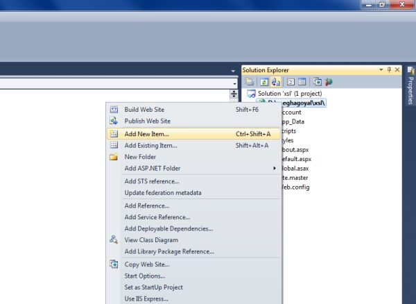This screenshot has width=416, height=304.
Task: Click the View Designer toolbar icon
Action: (302, 82)
